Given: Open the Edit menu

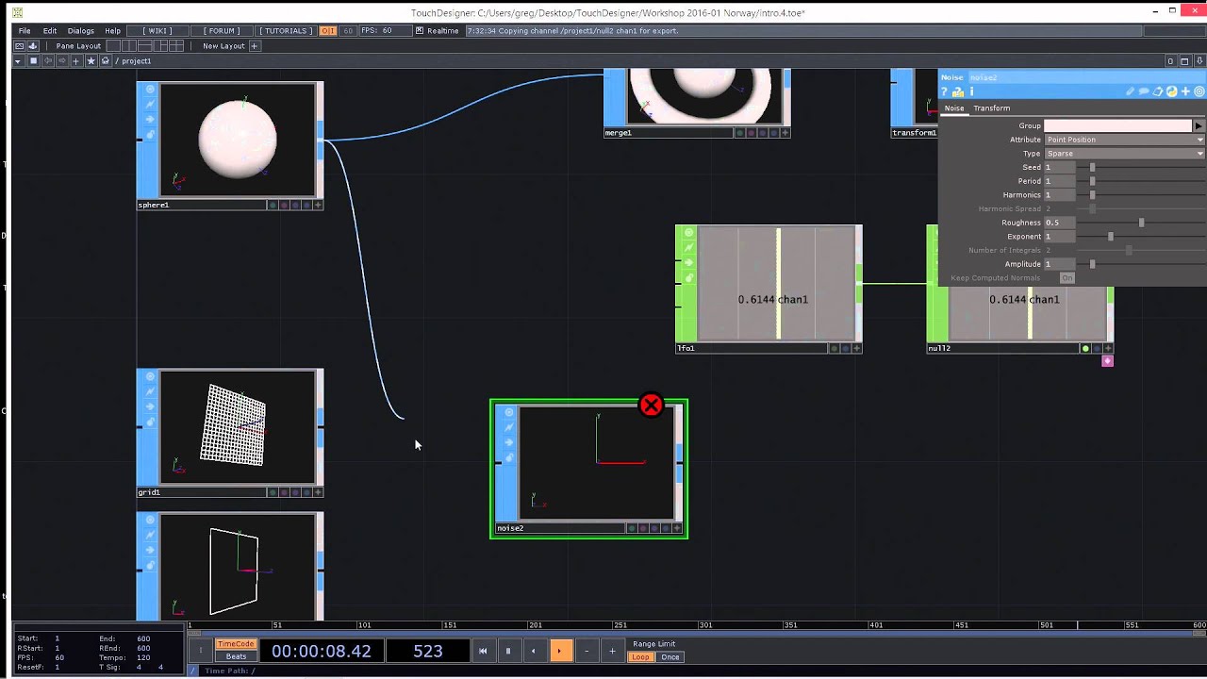Looking at the screenshot, I should pos(49,30).
